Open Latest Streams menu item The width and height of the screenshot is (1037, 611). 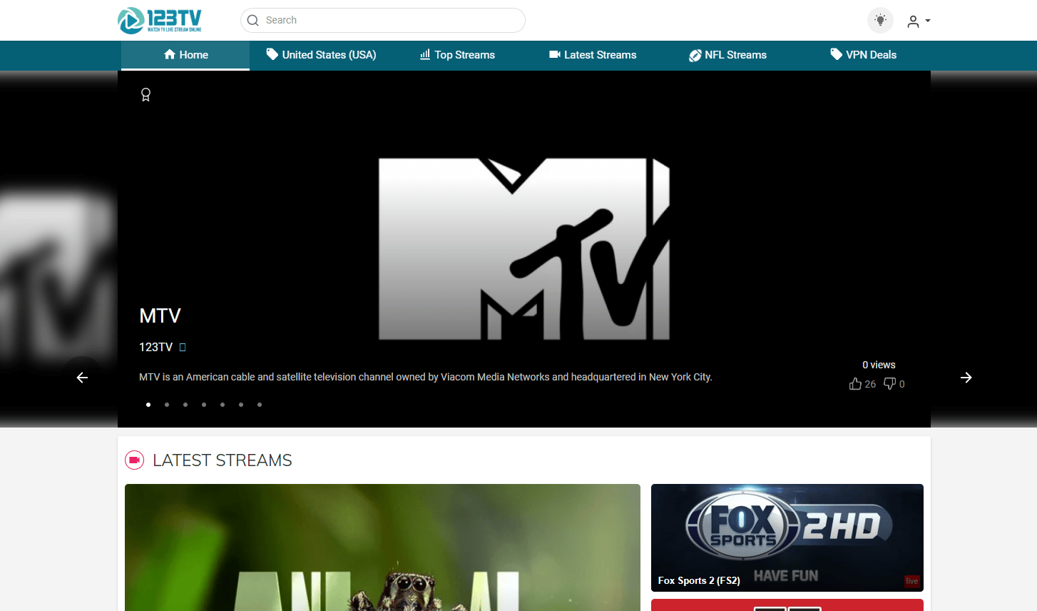point(593,55)
